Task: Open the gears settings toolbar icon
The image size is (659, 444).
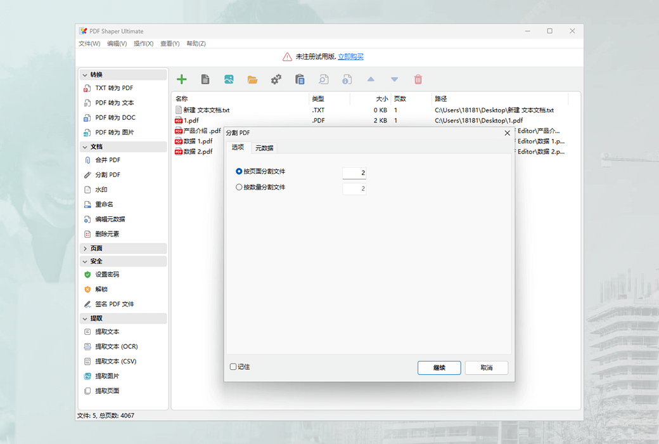Action: click(x=276, y=79)
